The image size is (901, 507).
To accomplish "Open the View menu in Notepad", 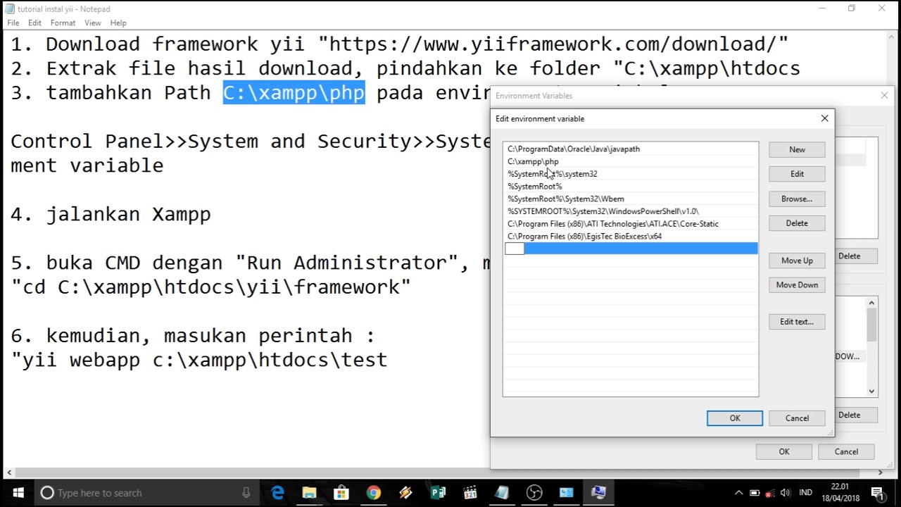I will point(93,23).
